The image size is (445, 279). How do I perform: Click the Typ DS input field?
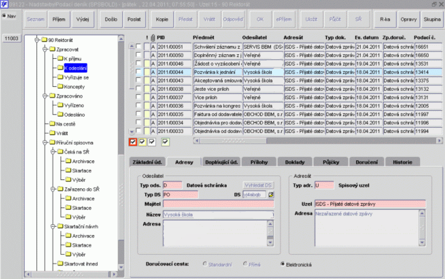point(181,195)
